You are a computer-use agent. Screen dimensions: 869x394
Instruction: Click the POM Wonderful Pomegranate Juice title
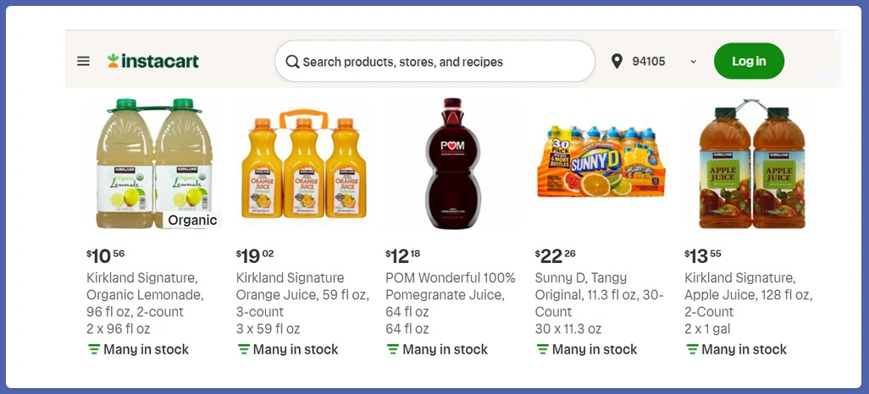click(x=450, y=287)
